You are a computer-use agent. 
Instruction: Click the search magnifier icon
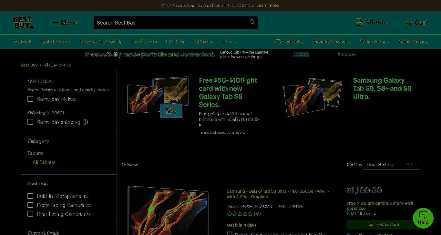(252, 22)
